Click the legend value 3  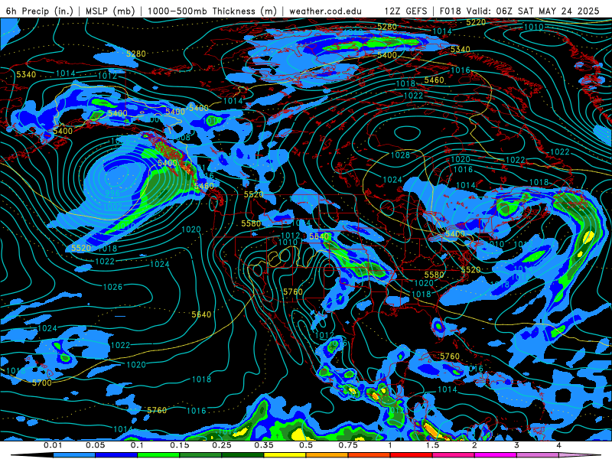pos(516,445)
